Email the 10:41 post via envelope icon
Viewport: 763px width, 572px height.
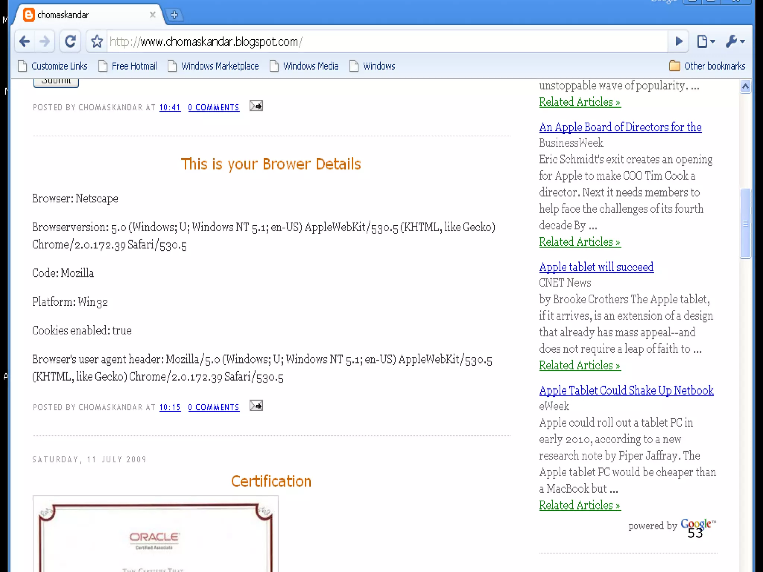tap(256, 106)
